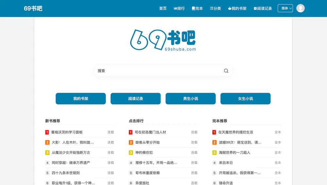Click rank 4 badge beside 来自末日
The height and width of the screenshot is (185, 327).
[x=215, y=163]
